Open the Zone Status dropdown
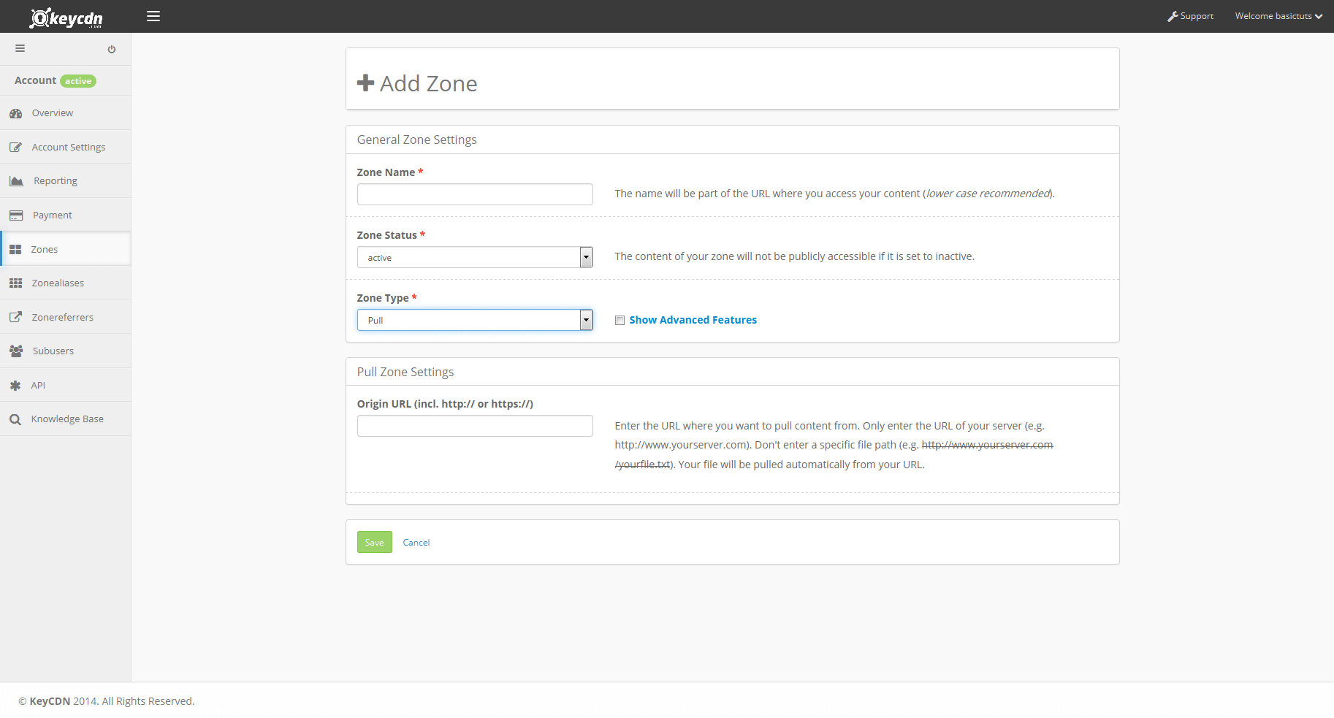This screenshot has width=1334, height=718. 474,258
